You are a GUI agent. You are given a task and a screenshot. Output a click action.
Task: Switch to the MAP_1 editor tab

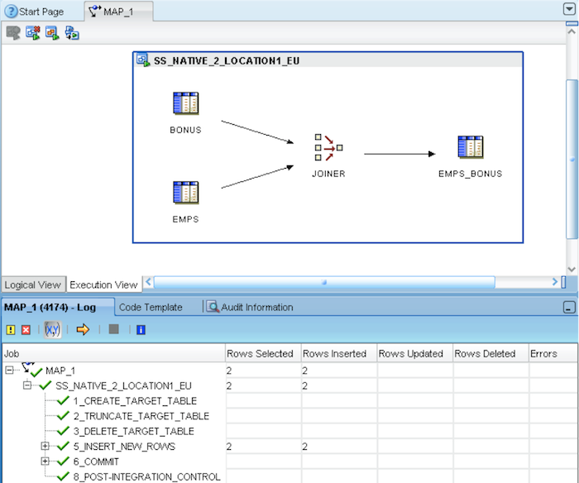point(118,12)
